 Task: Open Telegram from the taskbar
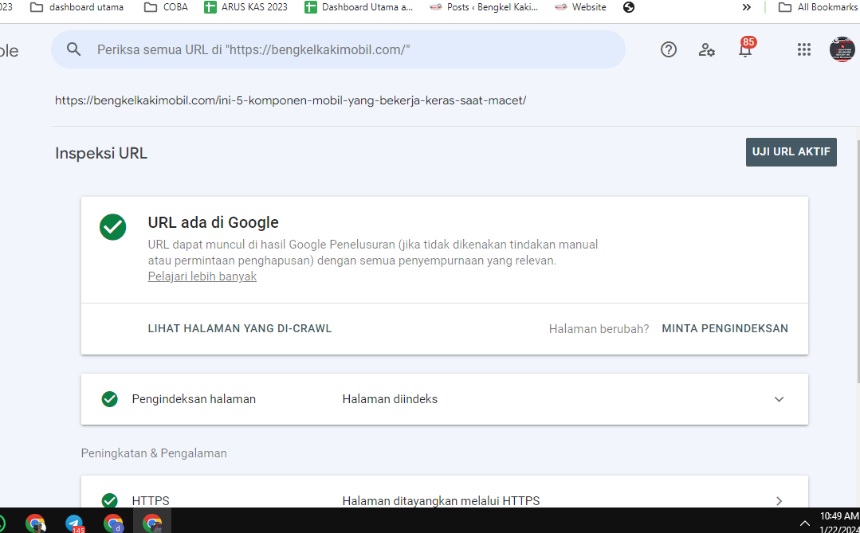coord(74,523)
